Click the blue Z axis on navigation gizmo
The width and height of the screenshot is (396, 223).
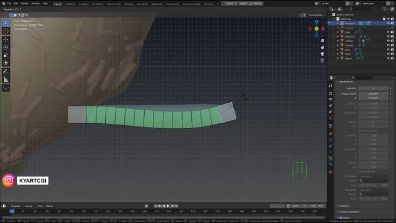coord(316,22)
